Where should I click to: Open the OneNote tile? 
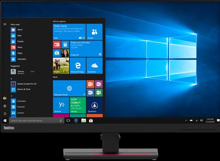coord(99,84)
